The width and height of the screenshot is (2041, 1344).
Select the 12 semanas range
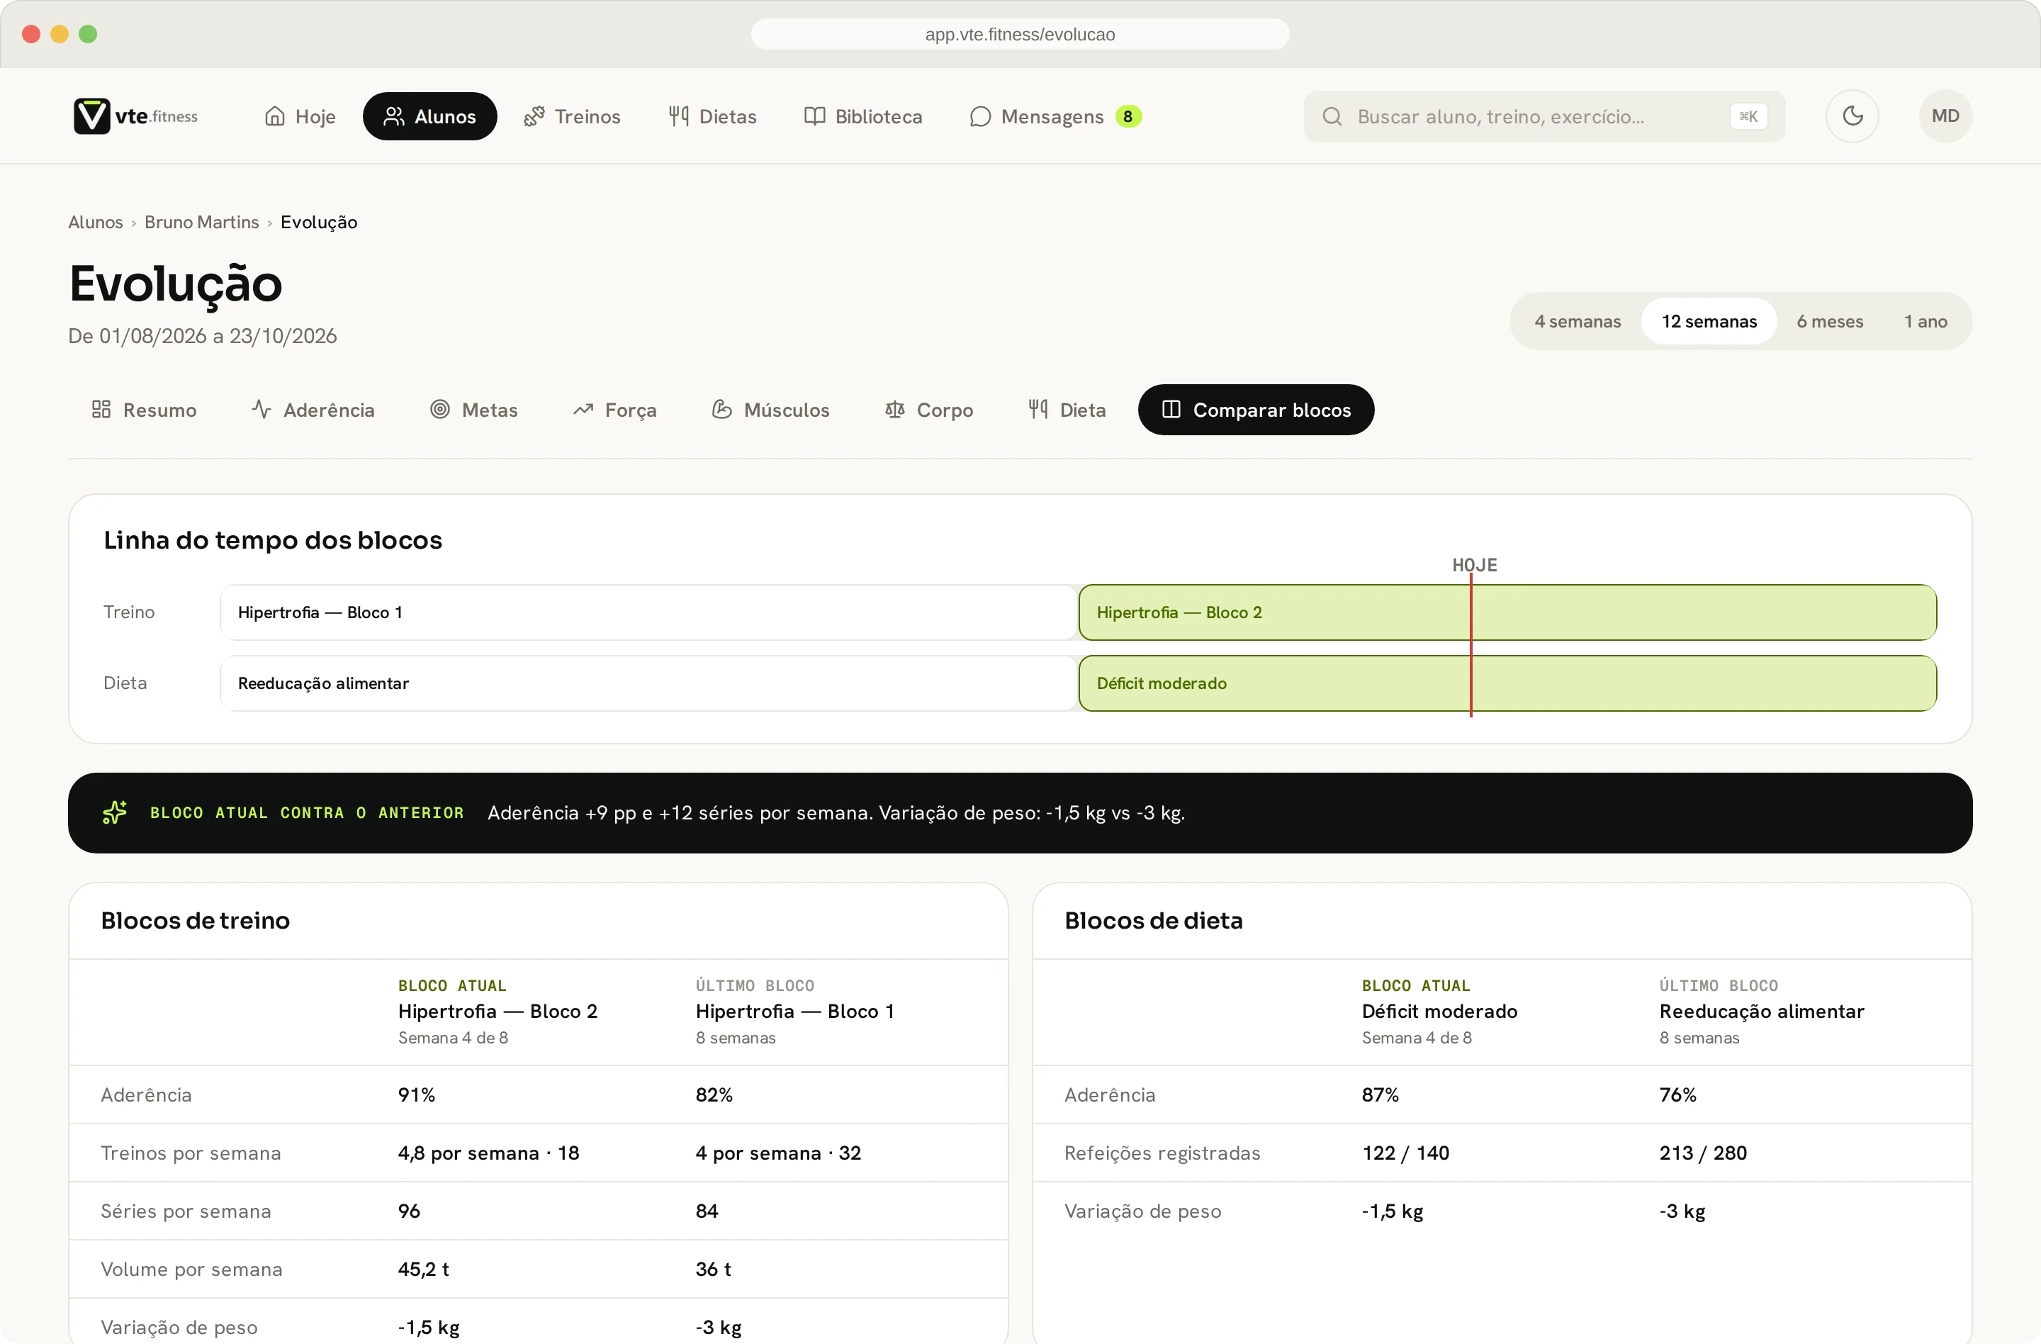(x=1708, y=321)
